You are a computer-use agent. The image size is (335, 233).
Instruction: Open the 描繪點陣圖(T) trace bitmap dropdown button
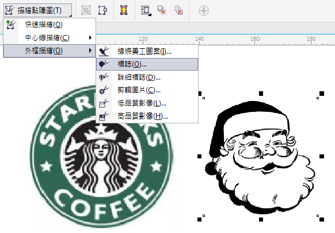37,10
